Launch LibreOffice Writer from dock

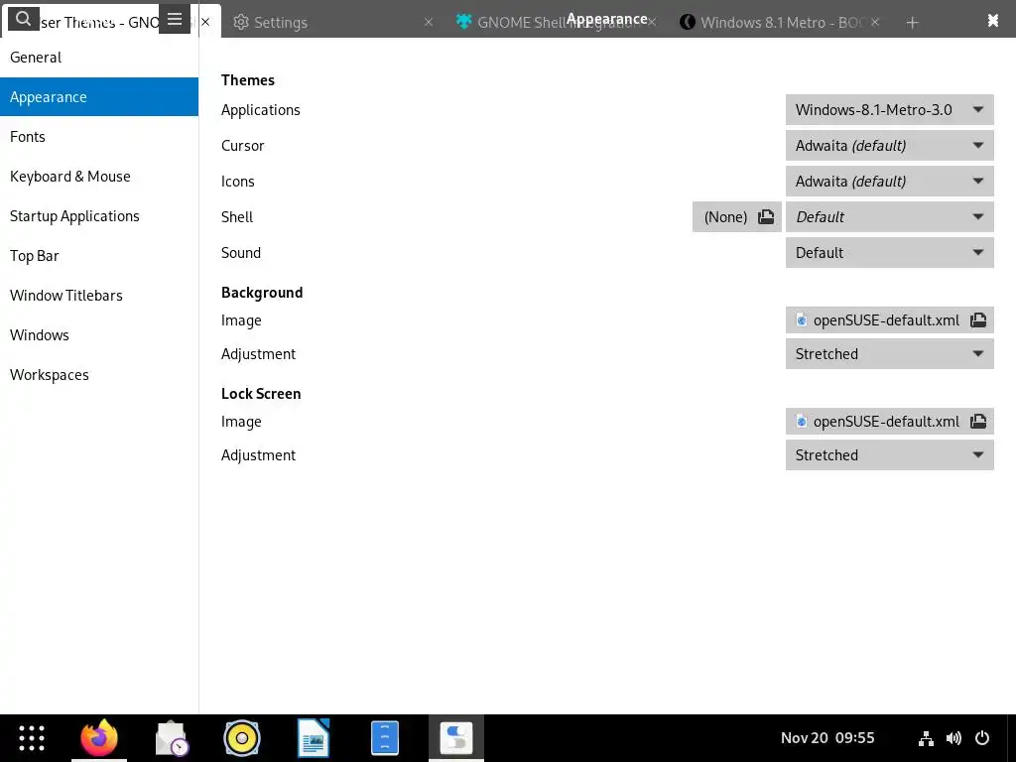tap(314, 738)
